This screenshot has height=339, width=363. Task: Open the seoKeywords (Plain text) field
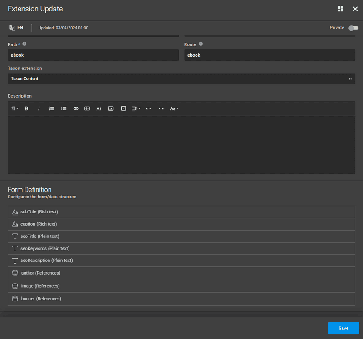point(181,248)
